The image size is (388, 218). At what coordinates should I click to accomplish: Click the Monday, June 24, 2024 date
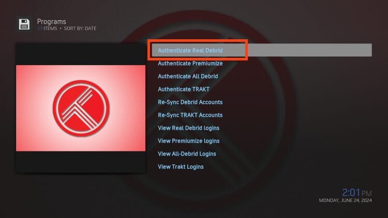(x=345, y=200)
